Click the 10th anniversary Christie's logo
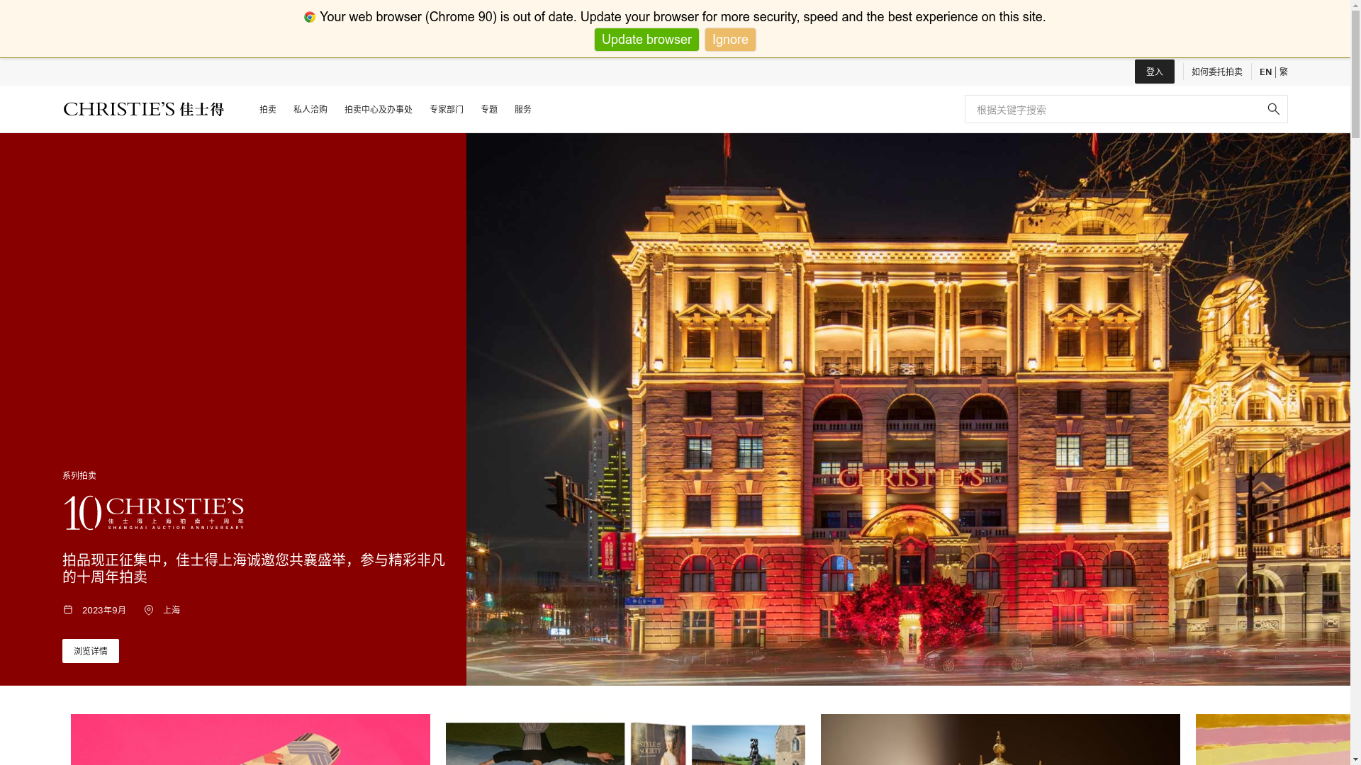The width and height of the screenshot is (1361, 765). tap(153, 512)
